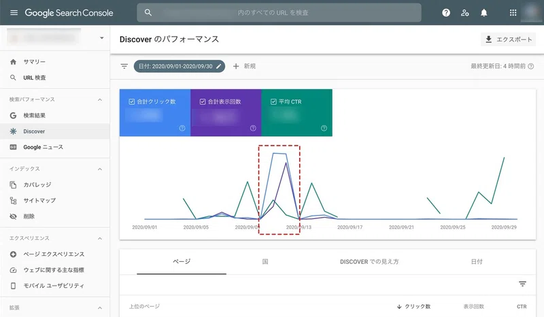Open the table filter icon above page list
Screen dimensions: 544x317
point(522,284)
